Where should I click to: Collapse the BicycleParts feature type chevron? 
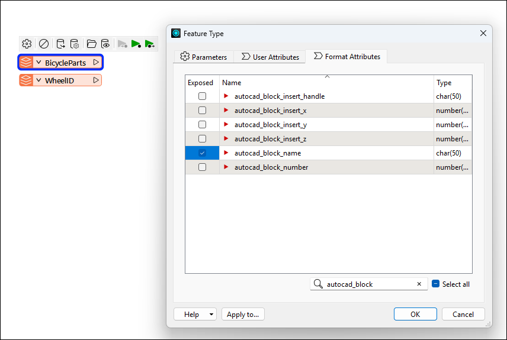coord(38,62)
